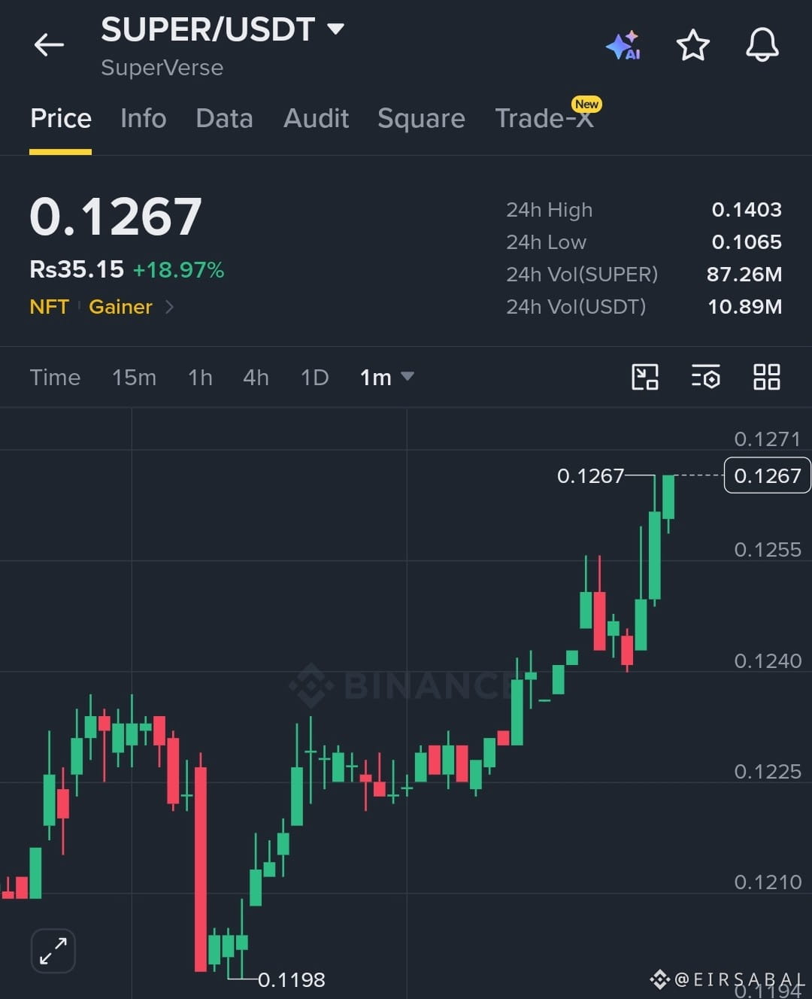This screenshot has height=999, width=812.
Task: Open the chart drawing tools icon
Action: pos(645,377)
